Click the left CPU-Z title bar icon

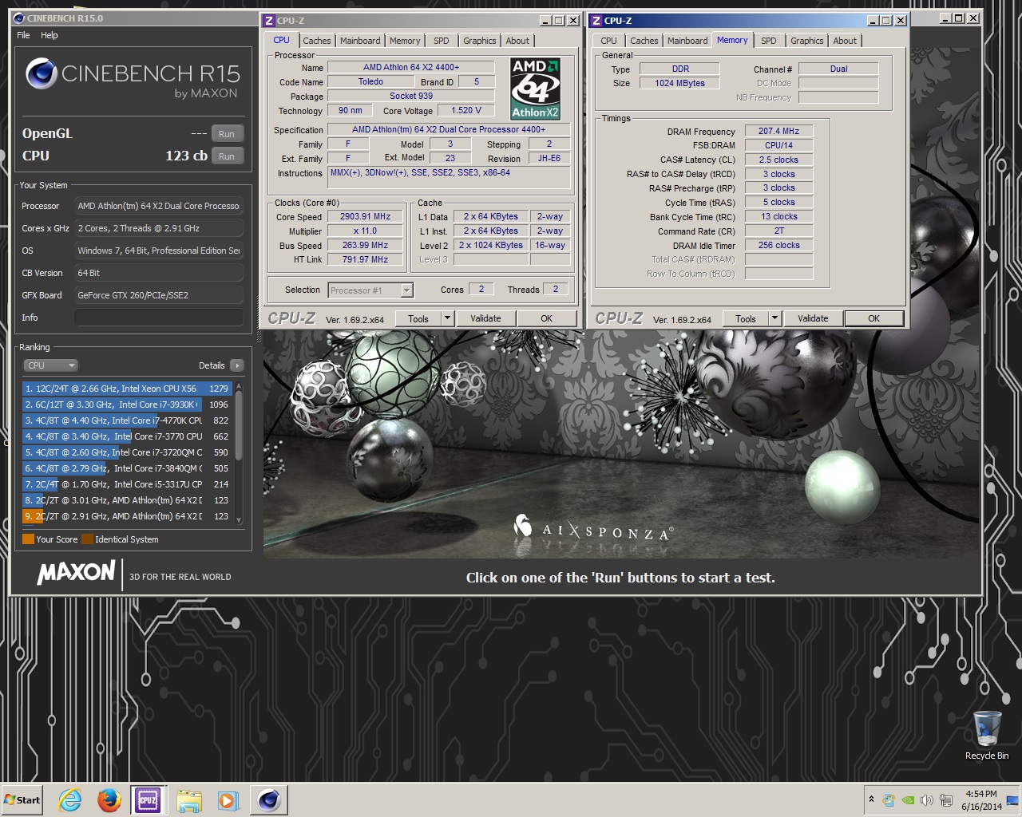[269, 21]
